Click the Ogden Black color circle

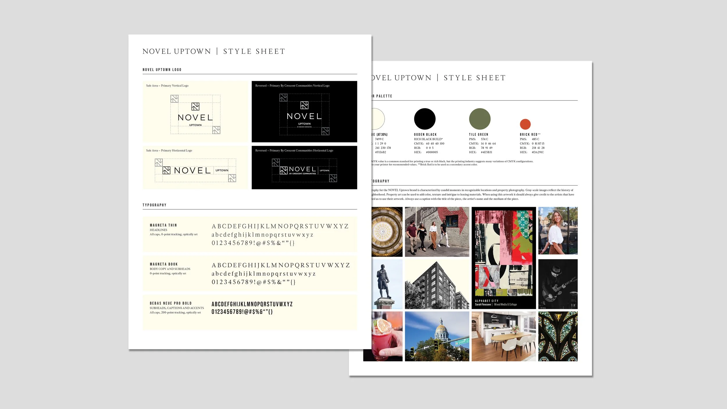coord(425,119)
